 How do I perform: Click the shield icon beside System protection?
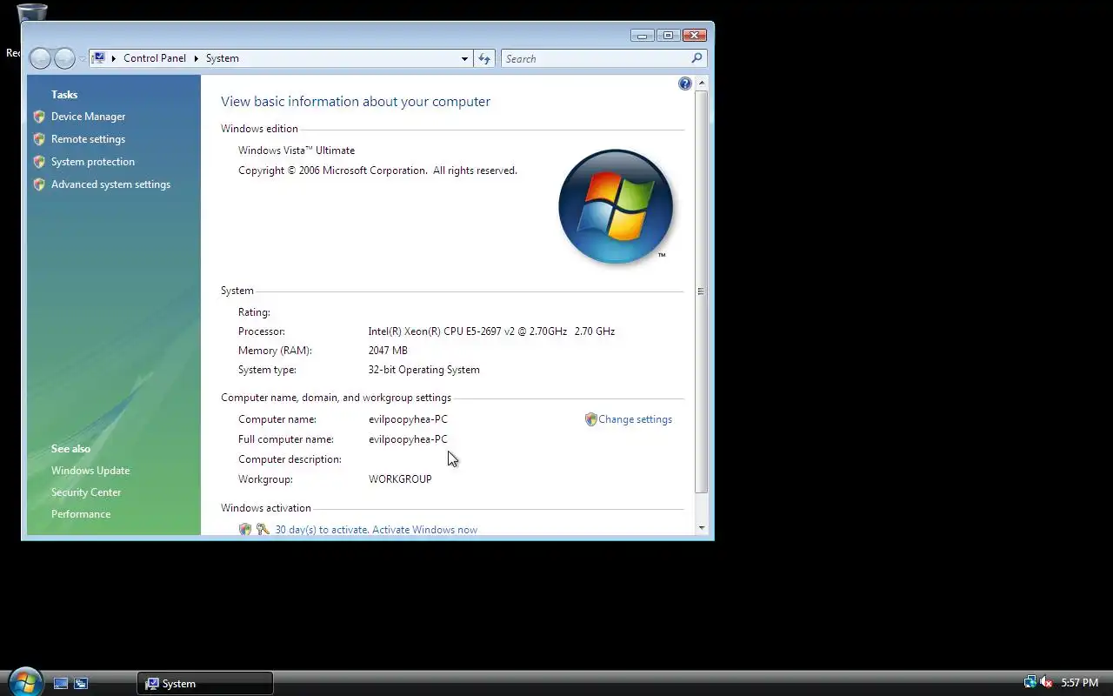[x=39, y=162]
